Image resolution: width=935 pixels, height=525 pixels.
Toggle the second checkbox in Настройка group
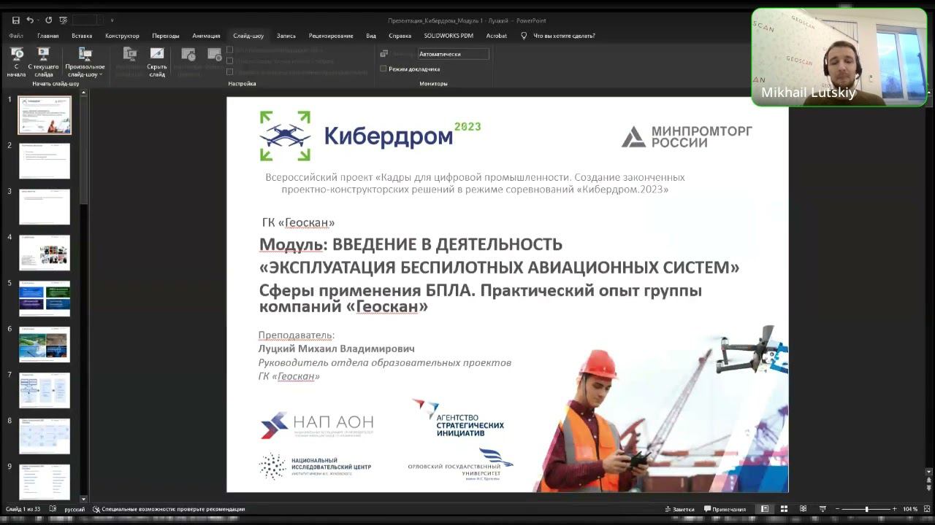click(230, 61)
